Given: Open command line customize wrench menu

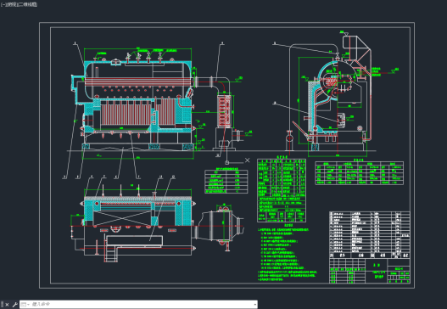Looking at the screenshot, I should point(14,305).
